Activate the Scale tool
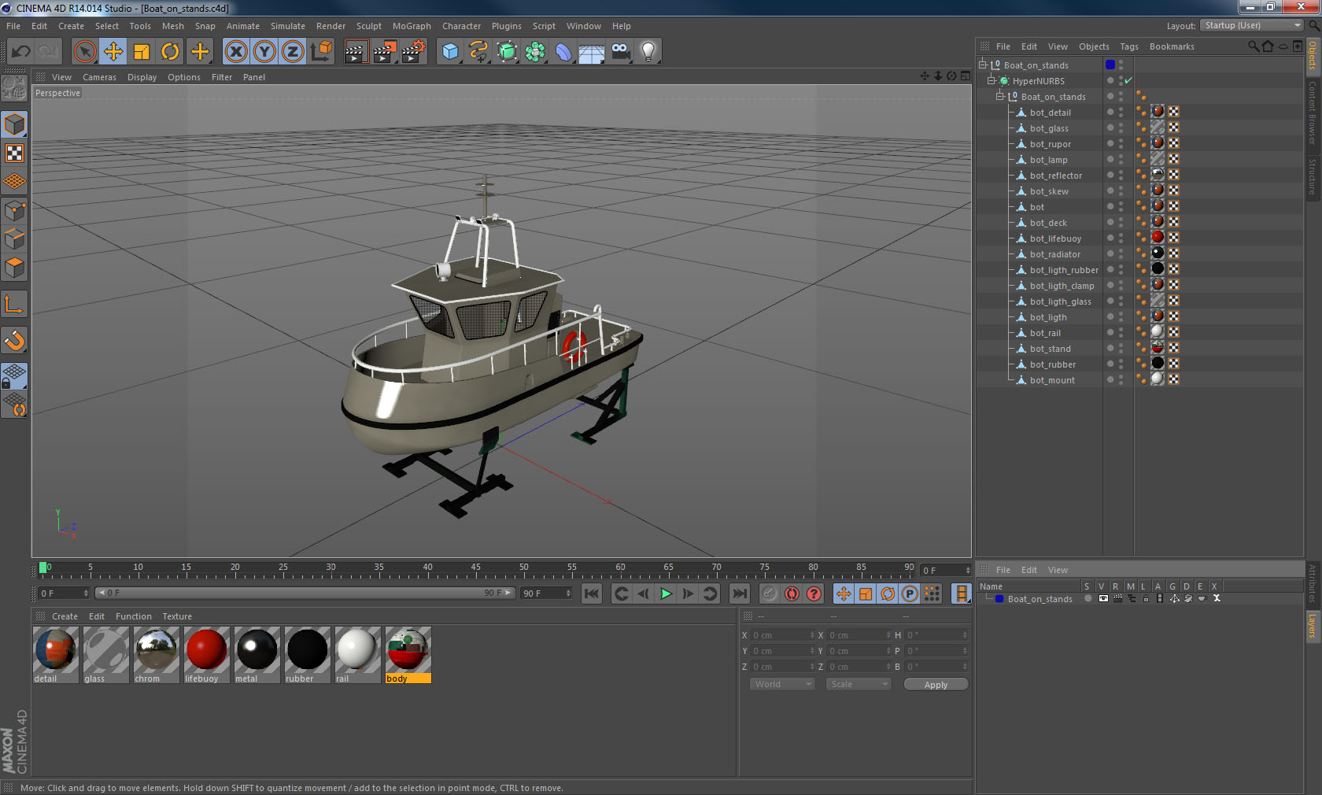 142,52
